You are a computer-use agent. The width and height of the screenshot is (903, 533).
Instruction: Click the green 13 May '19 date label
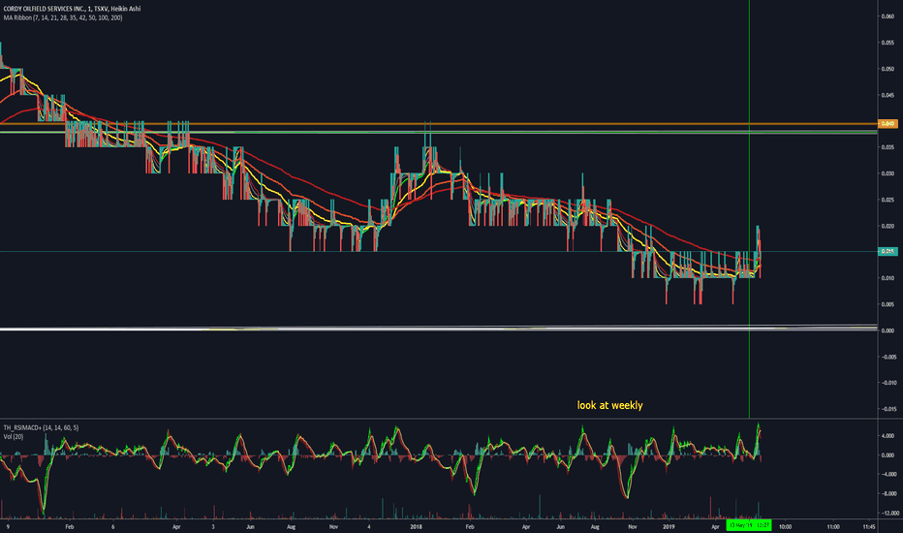click(749, 525)
